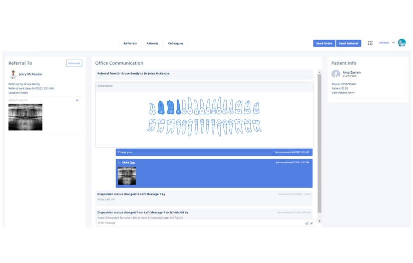Select lower tooth number 17

[257, 126]
